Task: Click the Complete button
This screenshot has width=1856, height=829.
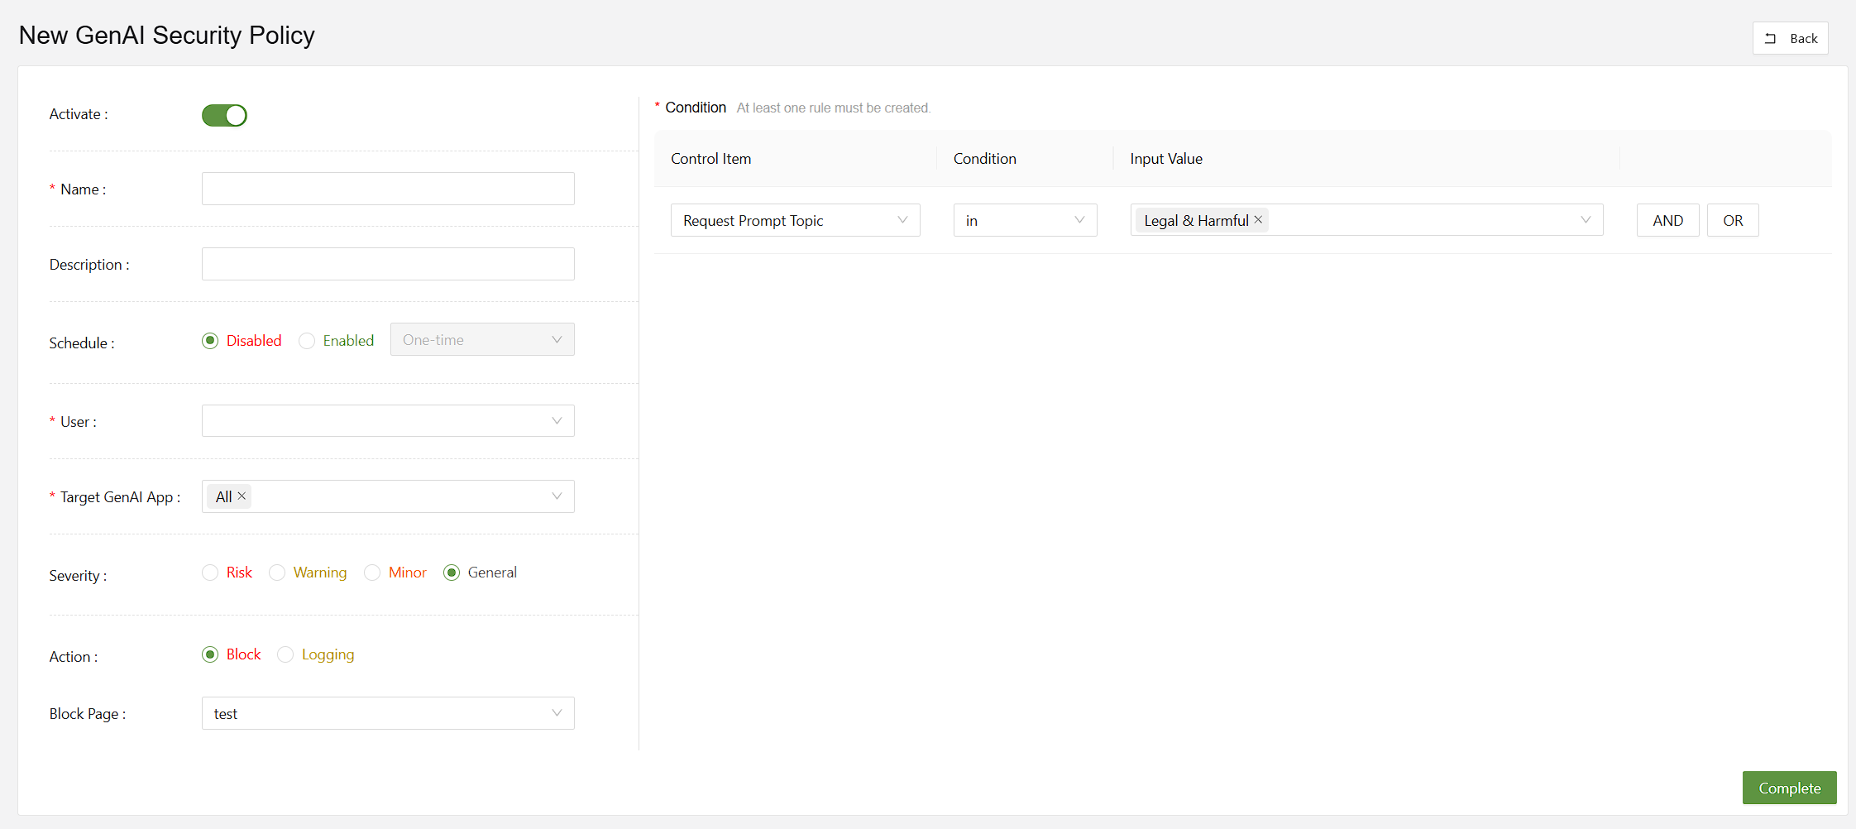Action: [x=1789, y=788]
